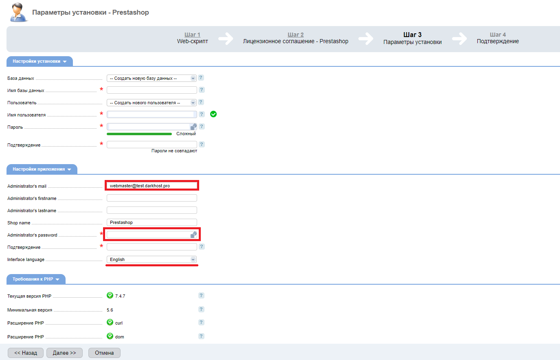The width and height of the screenshot is (560, 360).
Task: Click Шаг 3 Параметры установки step
Action: pyautogui.click(x=413, y=38)
